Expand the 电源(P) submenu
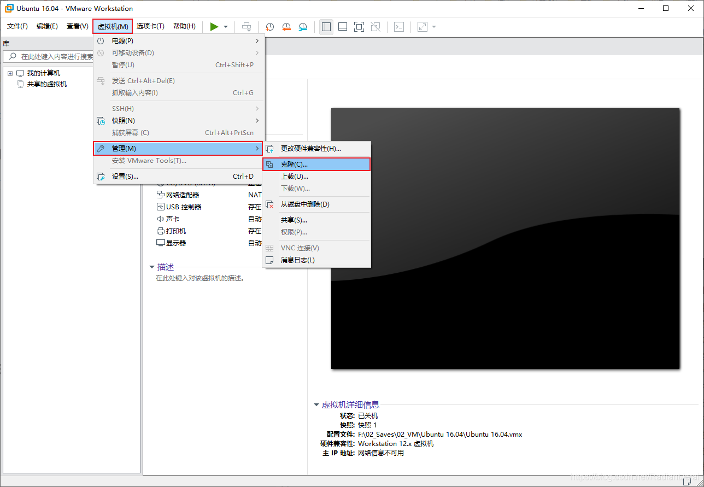Image resolution: width=704 pixels, height=487 pixels. coord(179,41)
